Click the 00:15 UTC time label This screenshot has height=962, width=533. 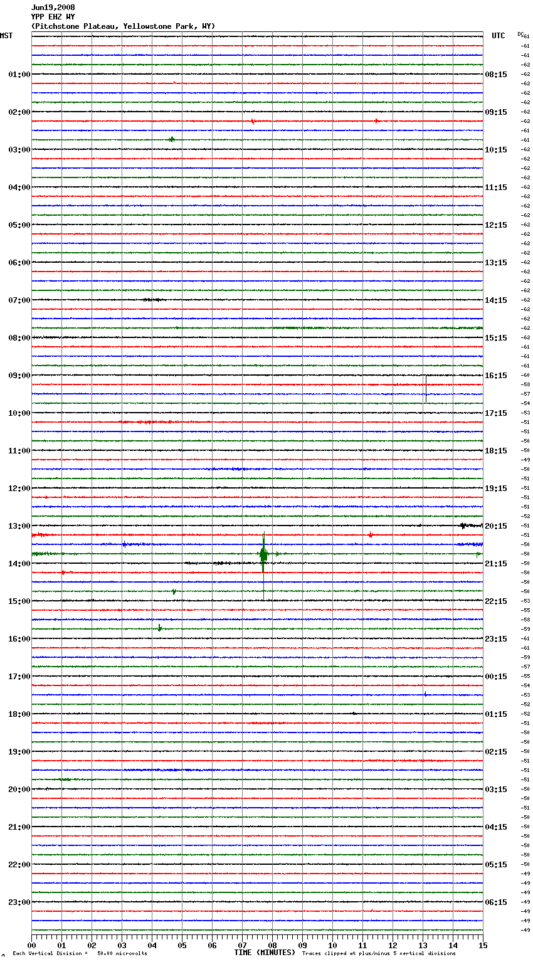tap(496, 677)
